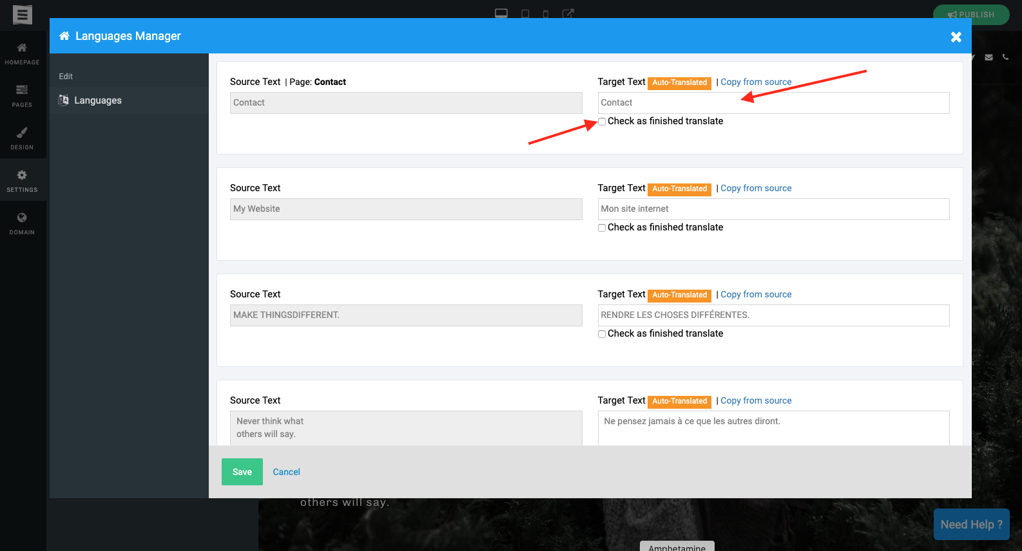The height and width of the screenshot is (551, 1022).
Task: Open the Design brush section
Action: pyautogui.click(x=22, y=138)
